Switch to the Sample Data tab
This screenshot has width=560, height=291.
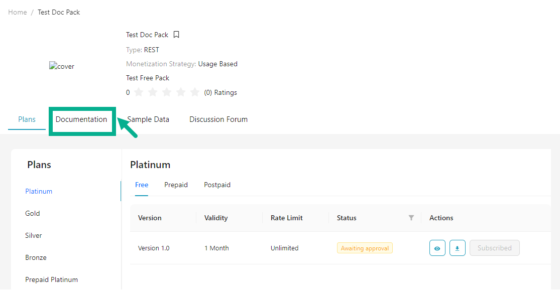(148, 119)
